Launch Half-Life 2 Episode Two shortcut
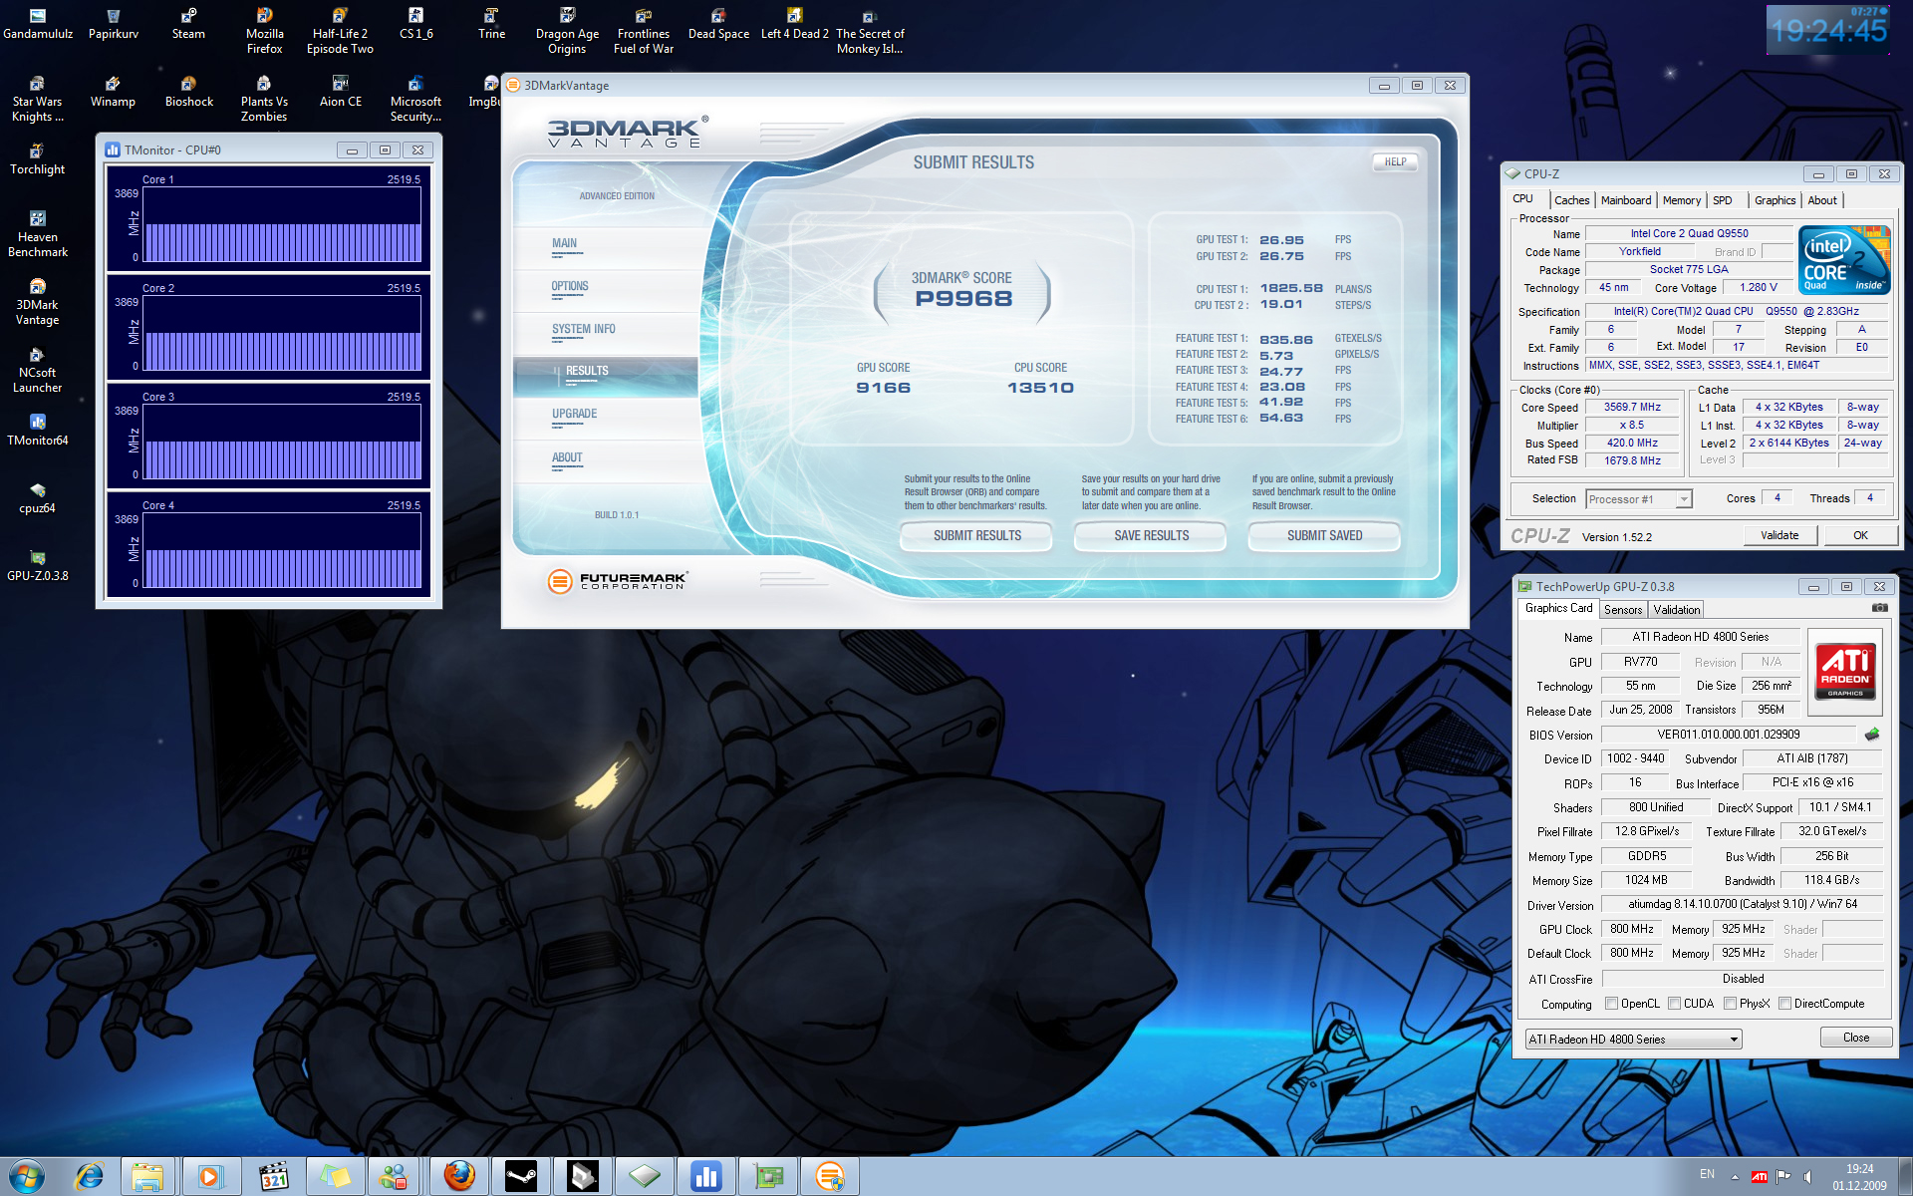The width and height of the screenshot is (1913, 1196). [340, 31]
